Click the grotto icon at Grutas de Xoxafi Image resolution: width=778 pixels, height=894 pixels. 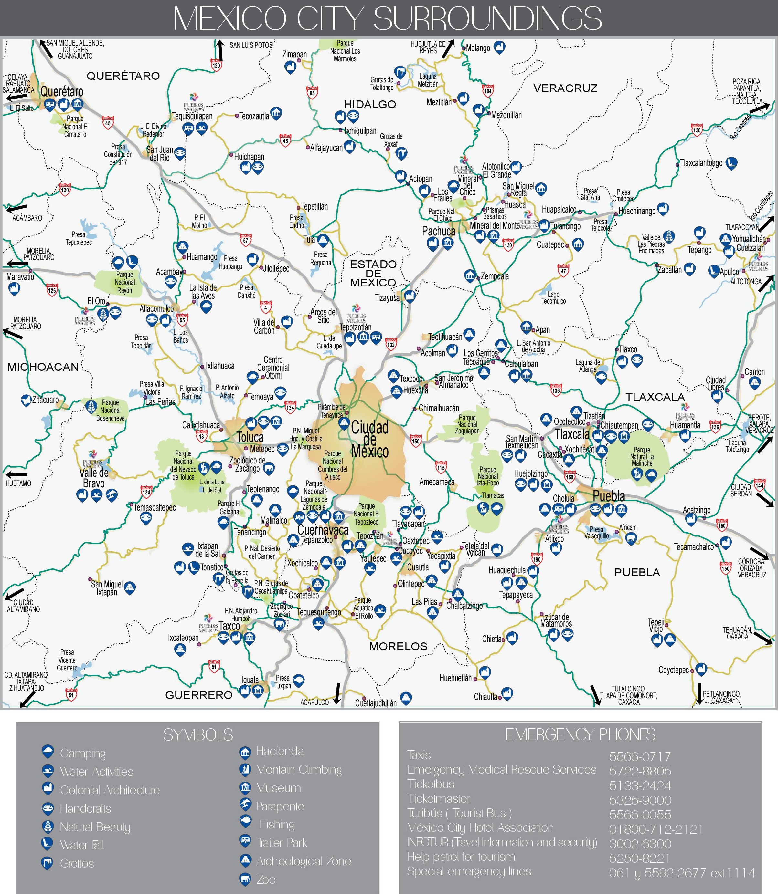pos(401,153)
